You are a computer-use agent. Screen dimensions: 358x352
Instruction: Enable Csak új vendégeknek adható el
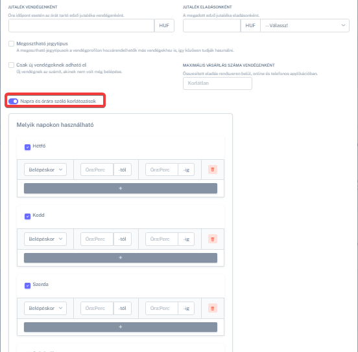(x=11, y=65)
